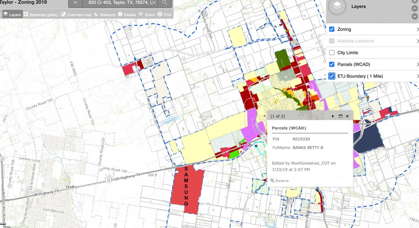Open search source dropdown arrow
Screen dimensions: 419x228
75,3
